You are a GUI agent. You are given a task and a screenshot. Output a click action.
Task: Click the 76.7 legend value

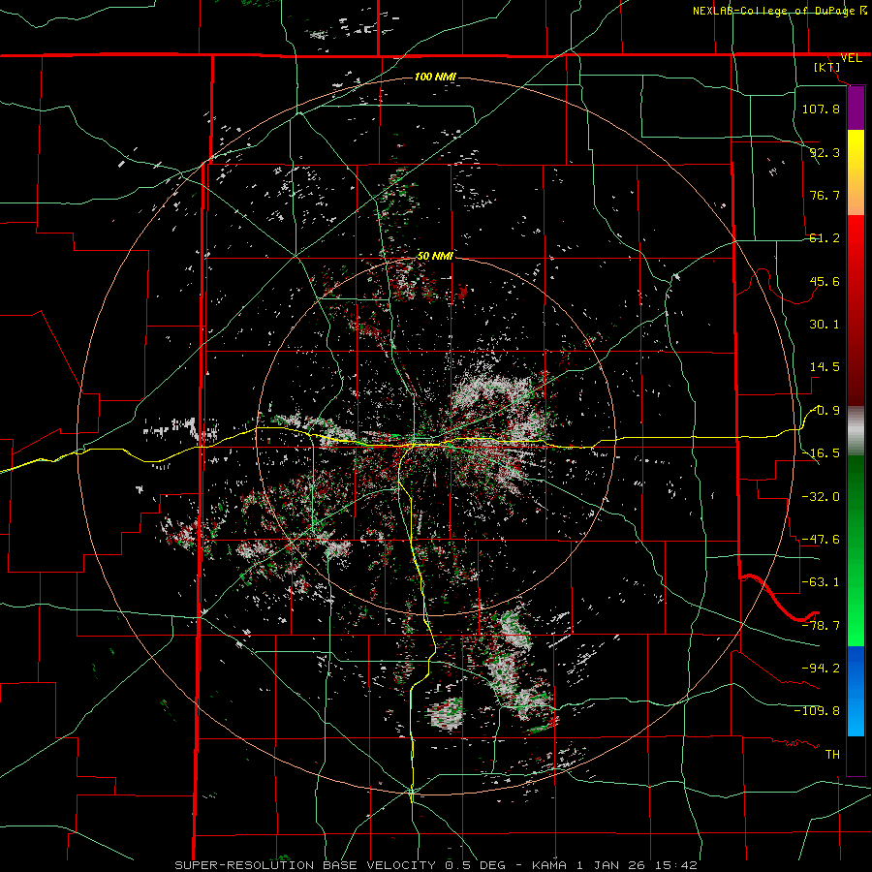pos(825,195)
